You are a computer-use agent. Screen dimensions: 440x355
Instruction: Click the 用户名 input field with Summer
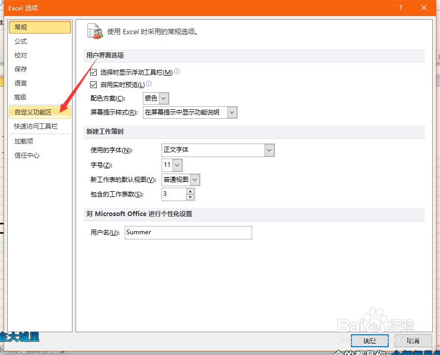[188, 233]
